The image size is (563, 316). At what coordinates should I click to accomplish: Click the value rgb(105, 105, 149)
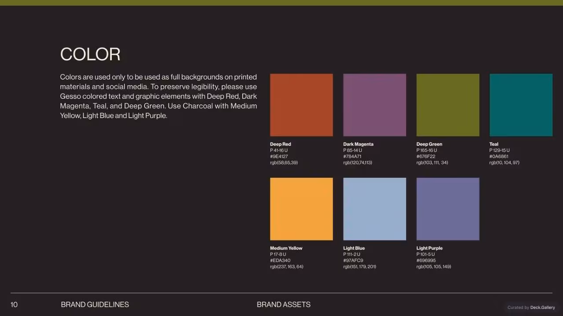tap(434, 266)
